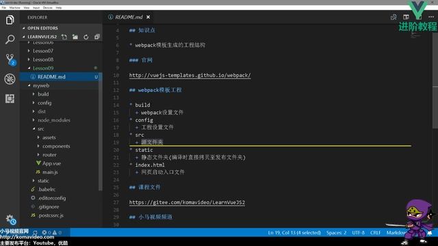Open the Manage gear icon
Image resolution: width=438 pixels, height=246 pixels.
coord(11,219)
